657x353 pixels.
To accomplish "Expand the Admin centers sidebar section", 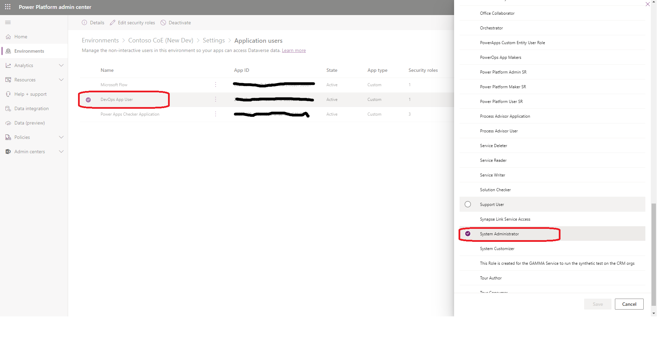I will click(x=61, y=152).
